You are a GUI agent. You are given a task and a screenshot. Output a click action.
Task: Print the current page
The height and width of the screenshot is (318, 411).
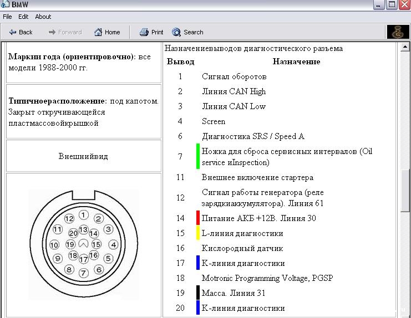pos(151,32)
